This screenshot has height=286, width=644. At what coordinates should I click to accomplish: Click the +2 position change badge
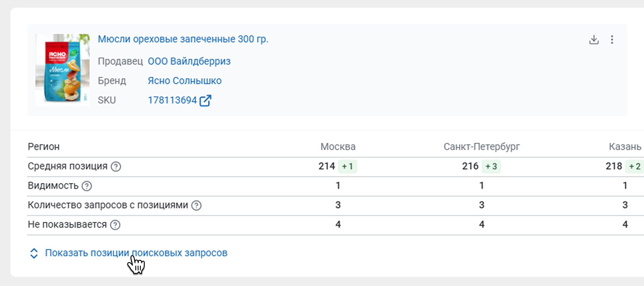click(635, 167)
